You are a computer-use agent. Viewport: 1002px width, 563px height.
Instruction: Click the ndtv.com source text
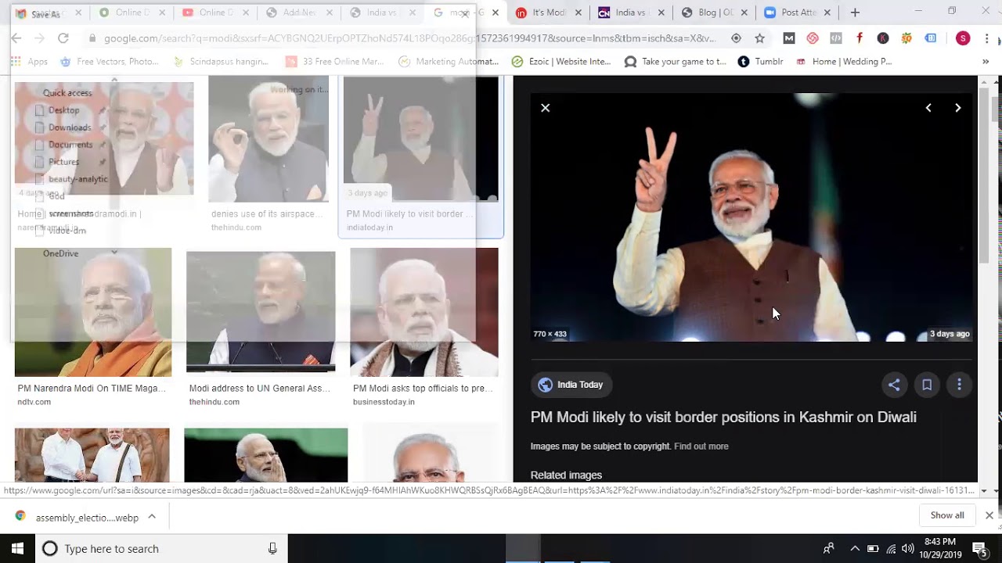tap(34, 402)
